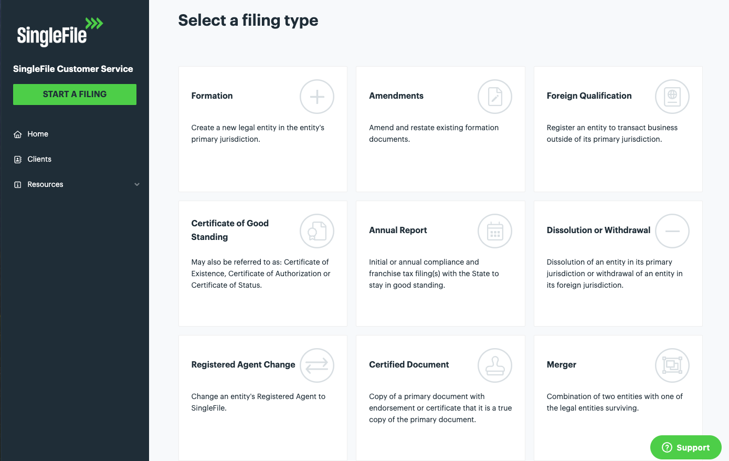Open the Support chat button

(686, 447)
